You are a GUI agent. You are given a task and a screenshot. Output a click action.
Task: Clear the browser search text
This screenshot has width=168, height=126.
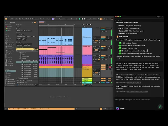point(33,23)
